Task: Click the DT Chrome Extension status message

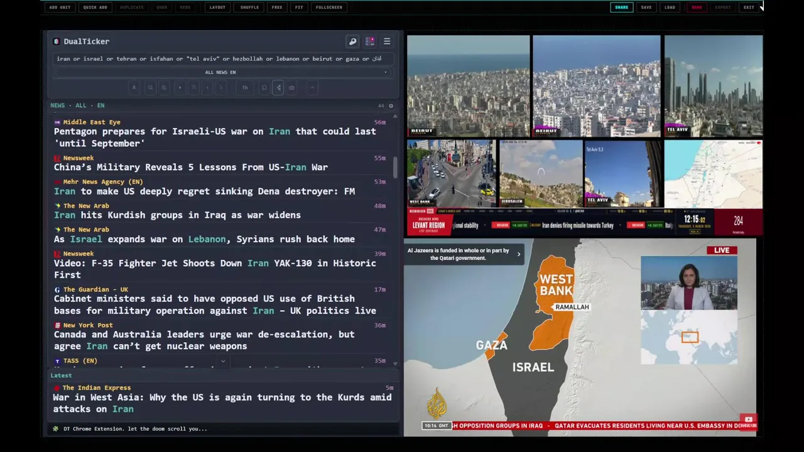Action: coord(135,429)
